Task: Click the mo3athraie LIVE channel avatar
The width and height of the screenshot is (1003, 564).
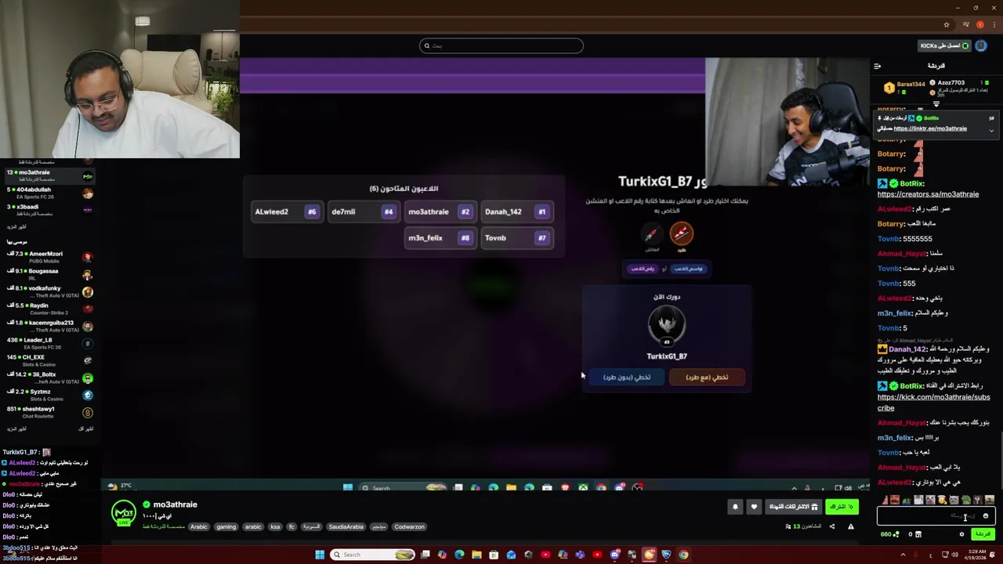Action: click(x=124, y=514)
